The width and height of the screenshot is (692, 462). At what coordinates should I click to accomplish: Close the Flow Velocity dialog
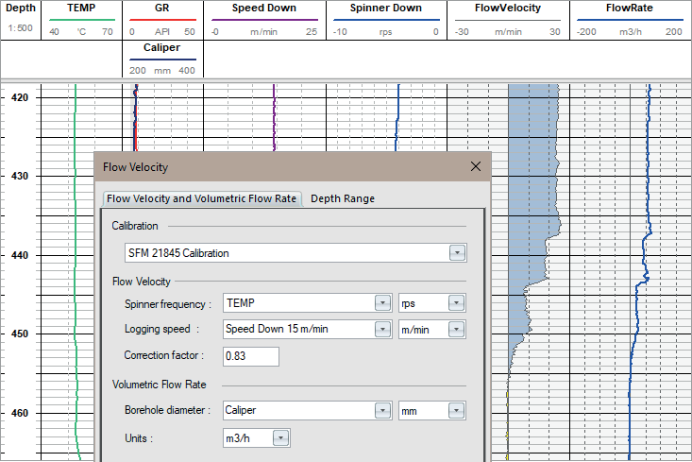pyautogui.click(x=476, y=167)
